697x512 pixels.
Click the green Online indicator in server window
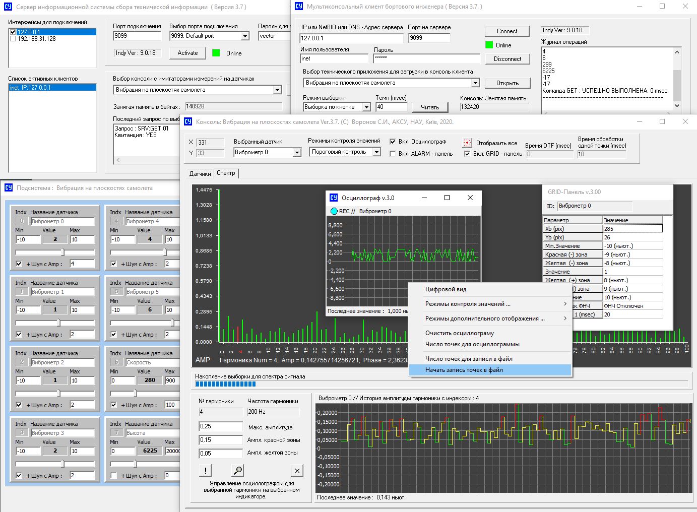click(216, 53)
